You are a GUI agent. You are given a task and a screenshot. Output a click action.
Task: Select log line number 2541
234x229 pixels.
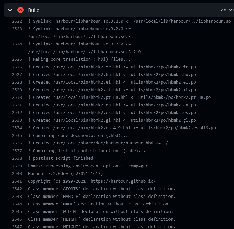pos(17,181)
